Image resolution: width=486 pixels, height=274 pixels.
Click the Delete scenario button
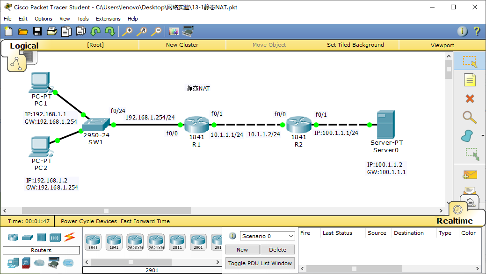(x=277, y=250)
